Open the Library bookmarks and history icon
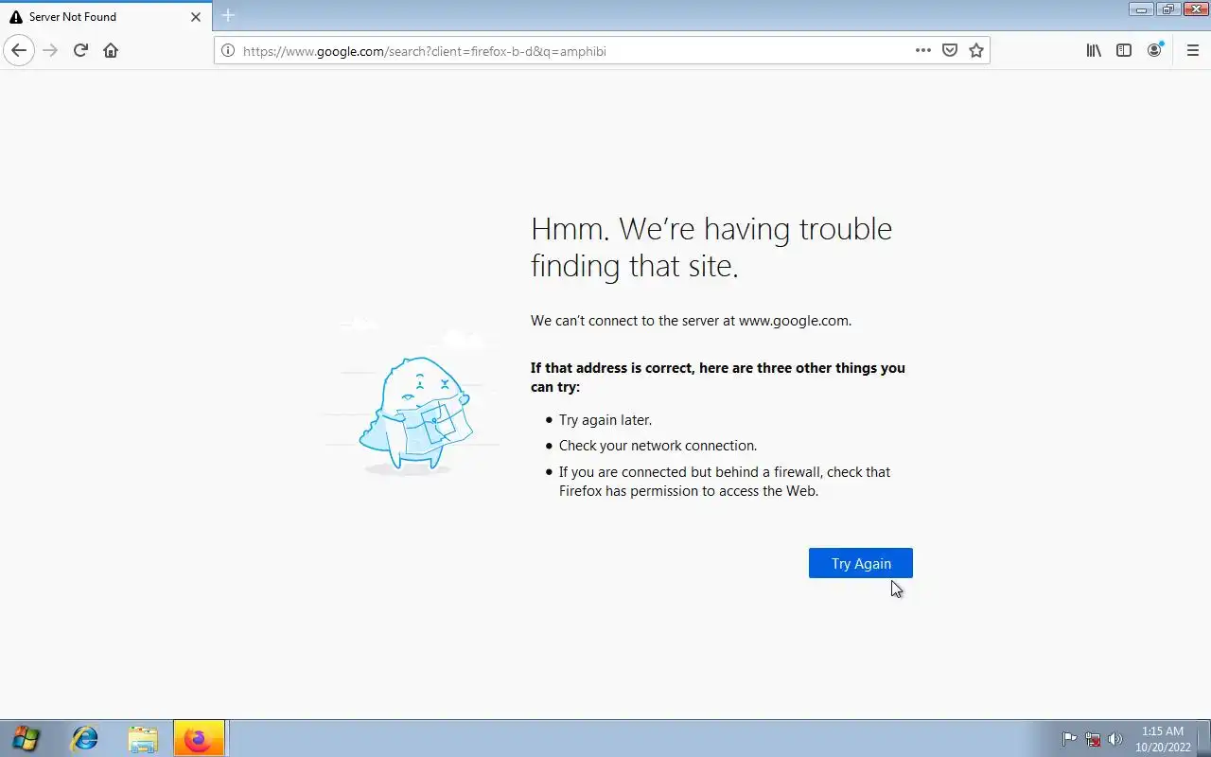 click(1094, 51)
